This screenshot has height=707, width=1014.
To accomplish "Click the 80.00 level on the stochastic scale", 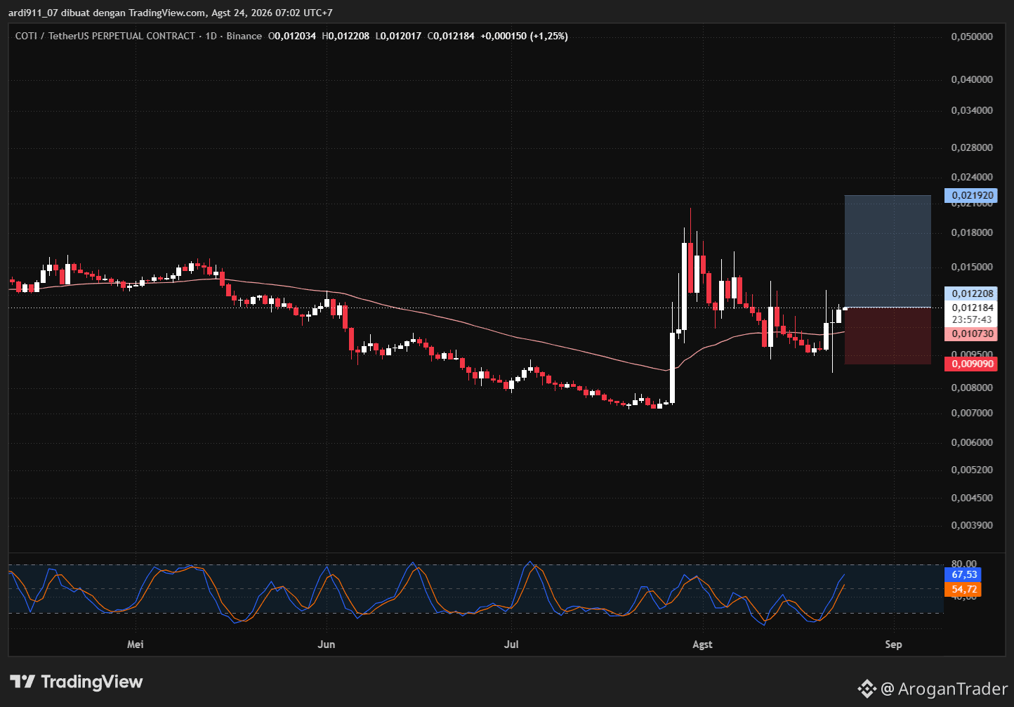I will tap(963, 564).
